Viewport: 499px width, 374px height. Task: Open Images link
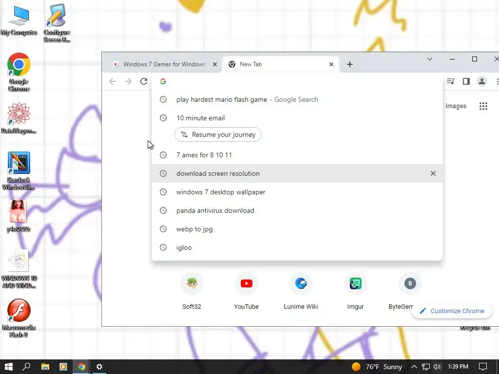point(456,106)
